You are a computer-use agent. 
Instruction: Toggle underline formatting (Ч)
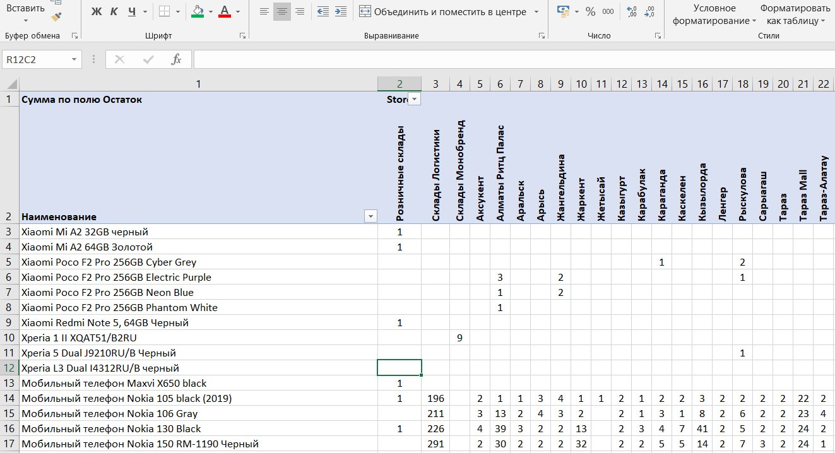pos(131,11)
